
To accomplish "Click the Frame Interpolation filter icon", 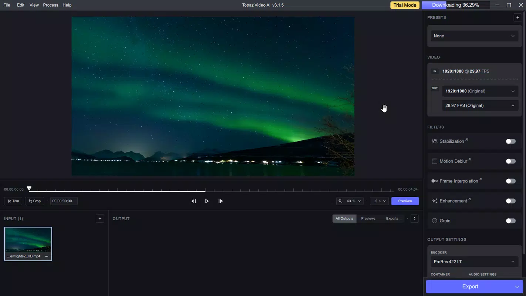I will [x=434, y=181].
